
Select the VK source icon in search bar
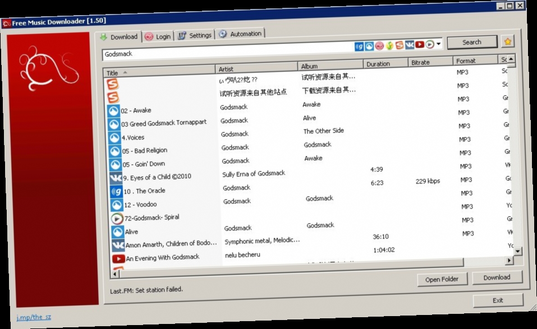(410, 44)
